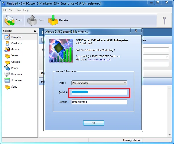This screenshot has width=174, height=144.
Task: Click the "v3.6 build 1071" version text
Action: pyautogui.click(x=85, y=43)
